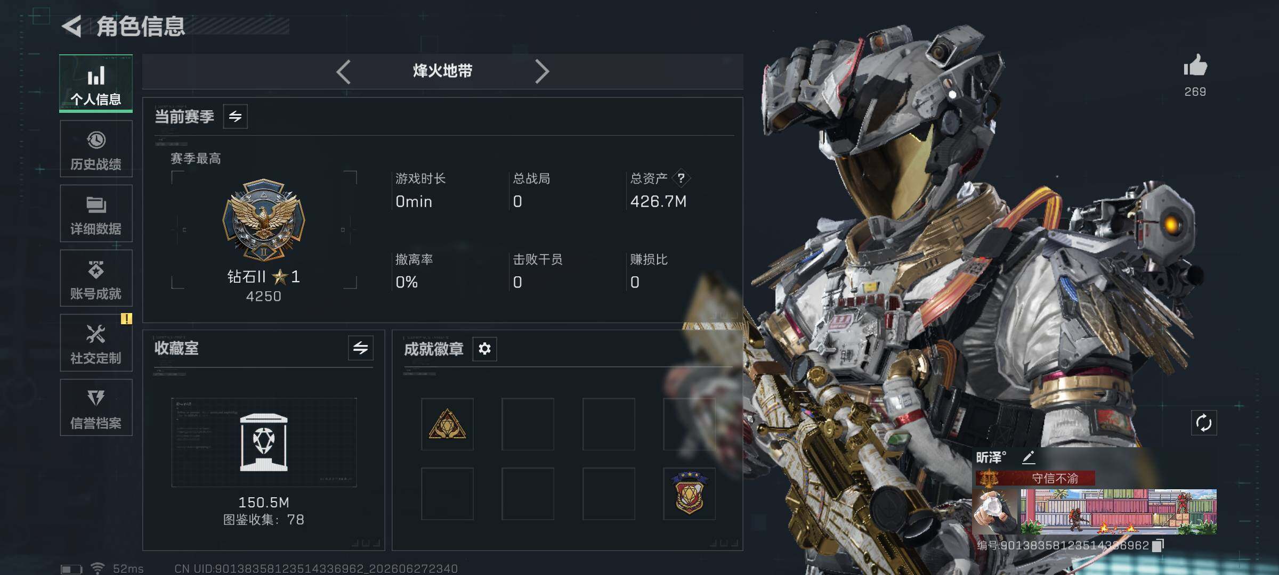Copy the player ID number via copy icon
This screenshot has height=575, width=1279.
tap(1157, 545)
